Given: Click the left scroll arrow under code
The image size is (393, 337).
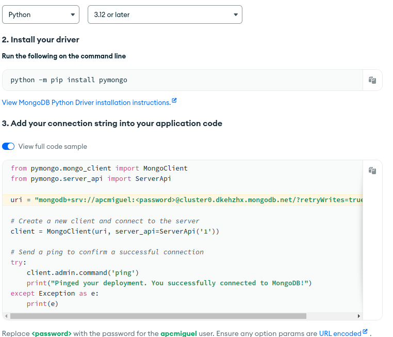Looking at the screenshot, I should click(x=6, y=316).
